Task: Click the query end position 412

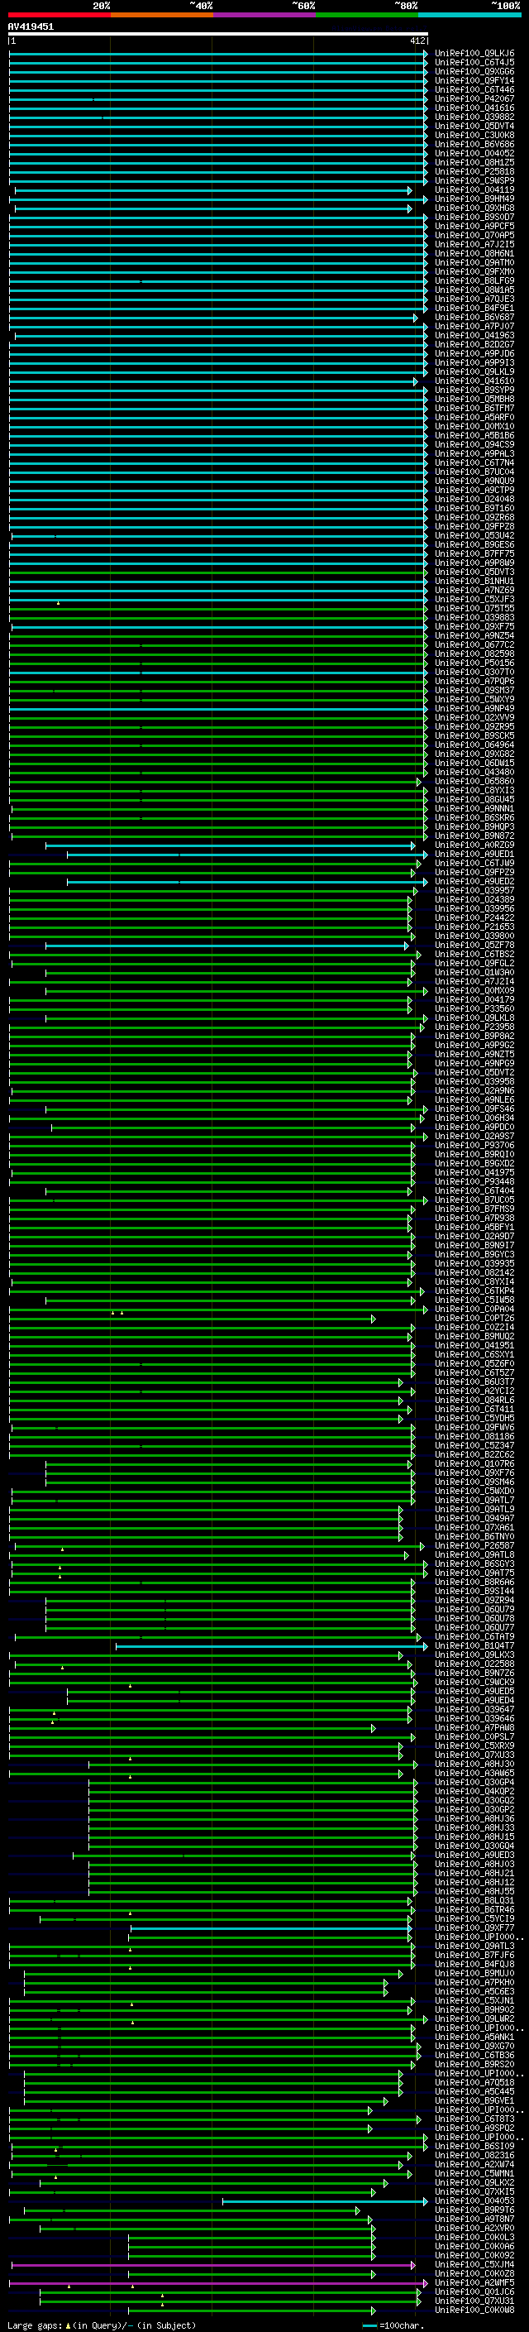Action: pos(417,41)
